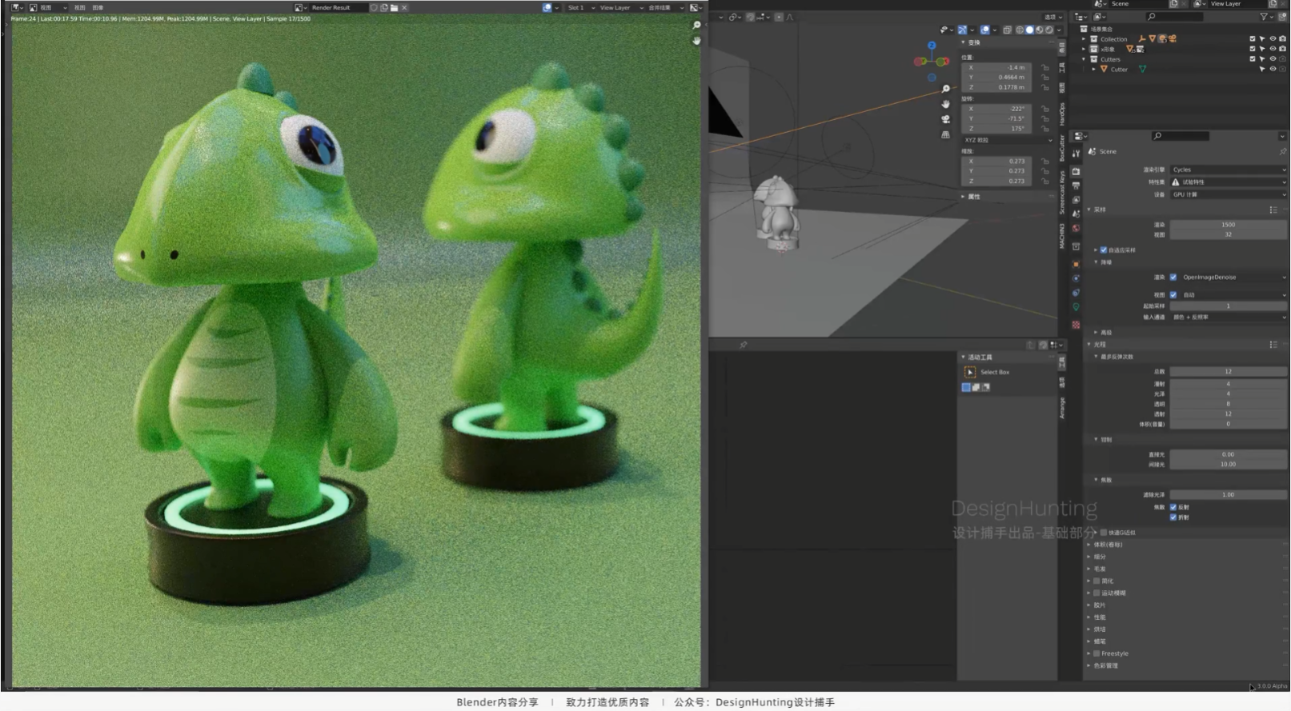The height and width of the screenshot is (711, 1291).
Task: Enable the Freestyle checkbox
Action: 1097,653
